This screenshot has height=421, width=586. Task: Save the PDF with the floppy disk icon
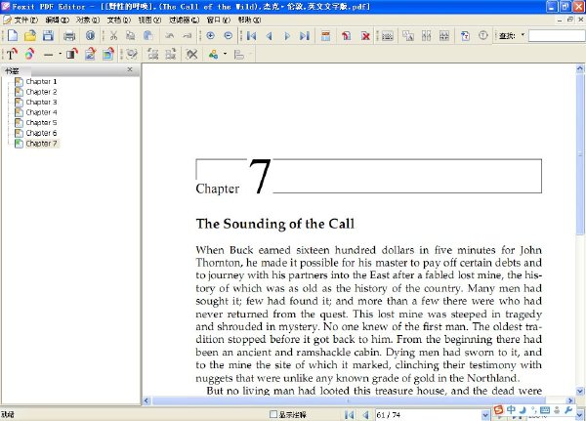click(x=48, y=36)
